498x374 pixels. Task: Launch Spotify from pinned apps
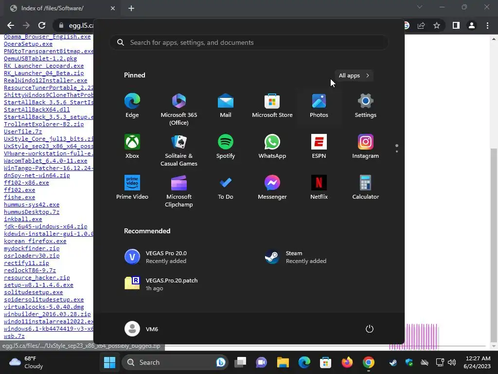(226, 147)
